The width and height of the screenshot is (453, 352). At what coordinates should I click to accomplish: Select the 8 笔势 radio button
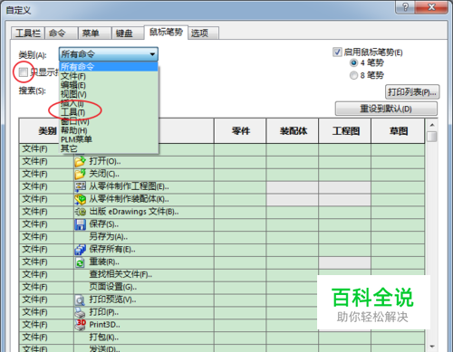(x=353, y=75)
